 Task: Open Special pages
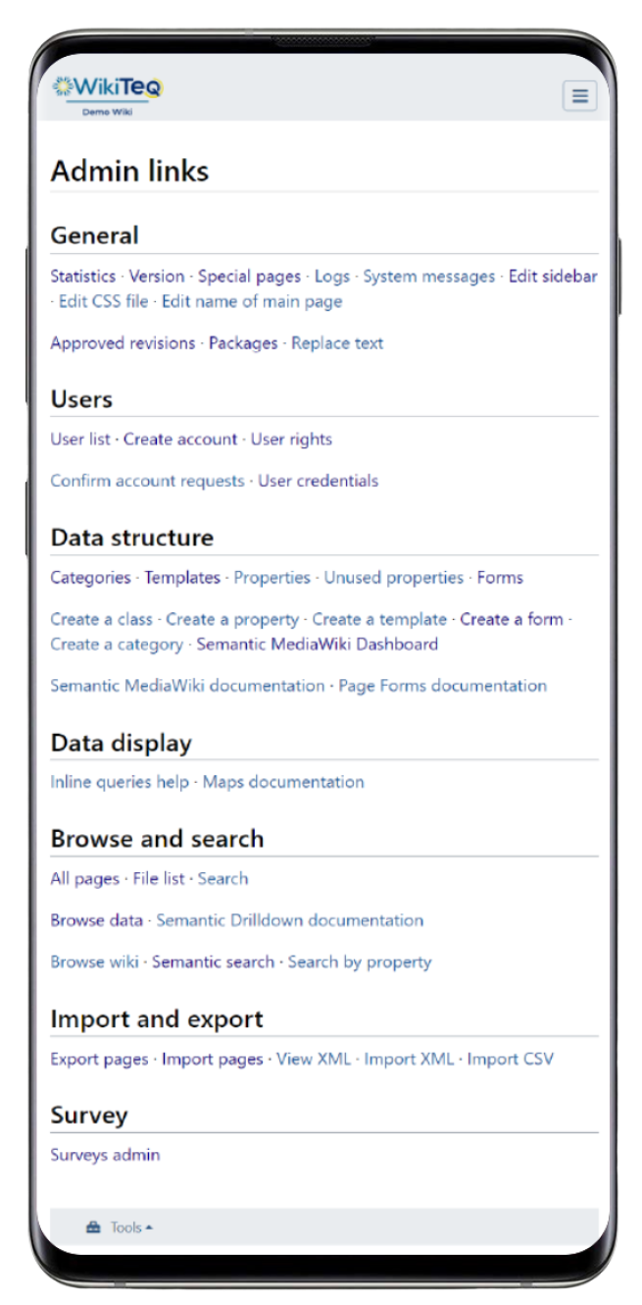click(249, 277)
